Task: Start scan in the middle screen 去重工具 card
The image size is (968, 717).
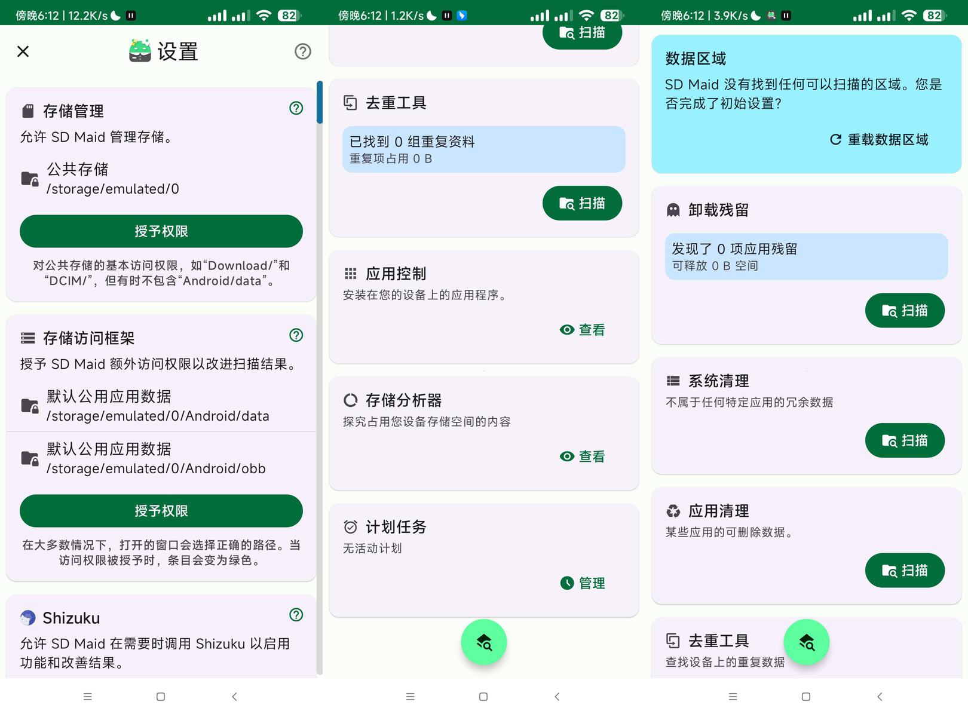Action: coord(583,203)
